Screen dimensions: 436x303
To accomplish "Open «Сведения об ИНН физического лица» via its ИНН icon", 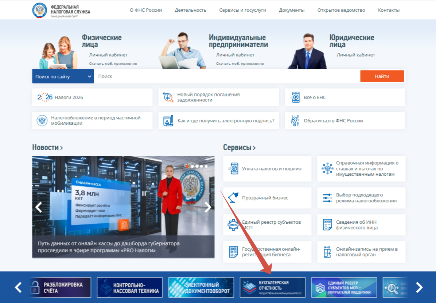I will [x=327, y=225].
